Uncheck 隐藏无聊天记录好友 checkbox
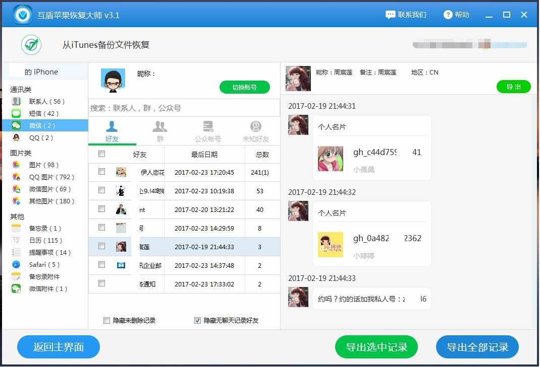The image size is (540, 367). point(197,320)
